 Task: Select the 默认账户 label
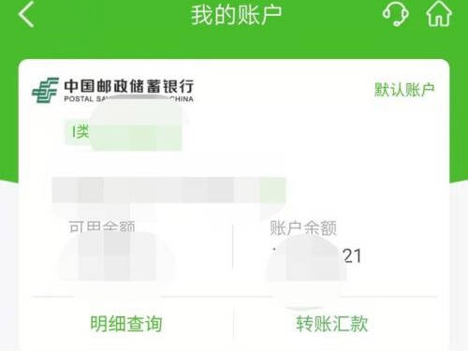(404, 90)
